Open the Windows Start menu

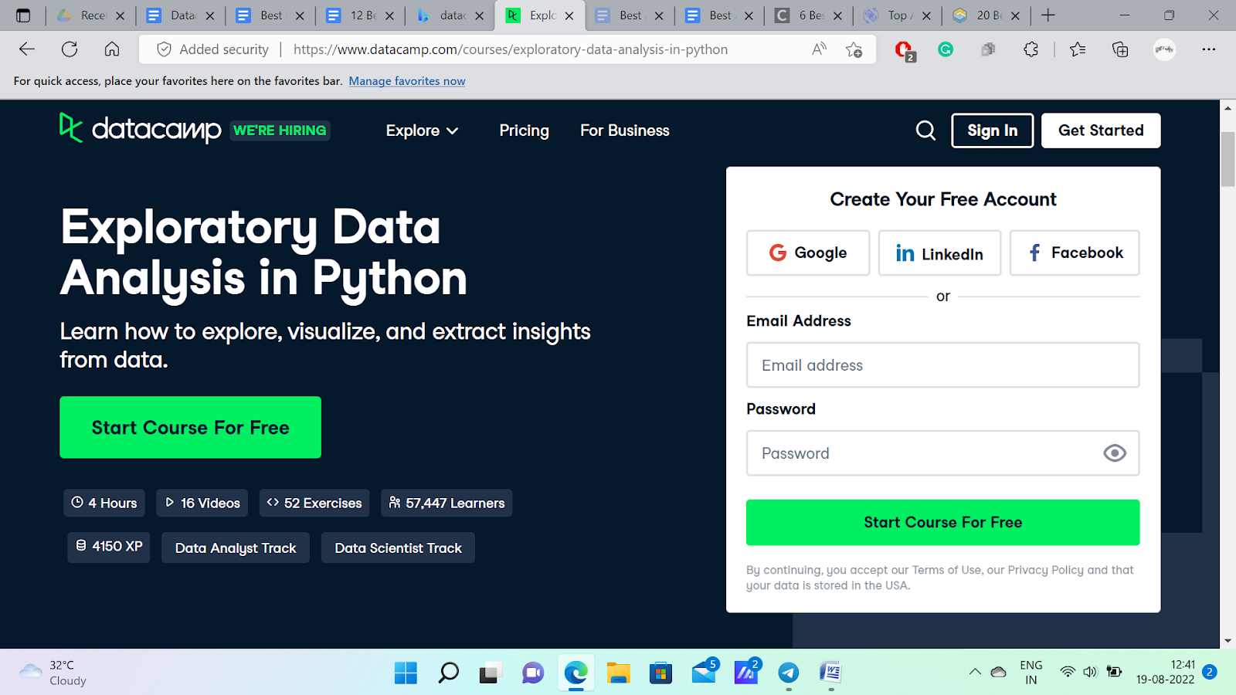tap(406, 673)
